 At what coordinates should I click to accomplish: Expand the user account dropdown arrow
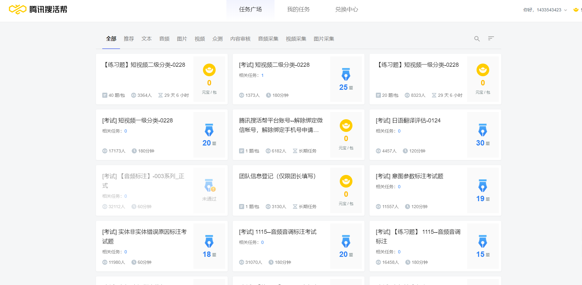click(566, 10)
